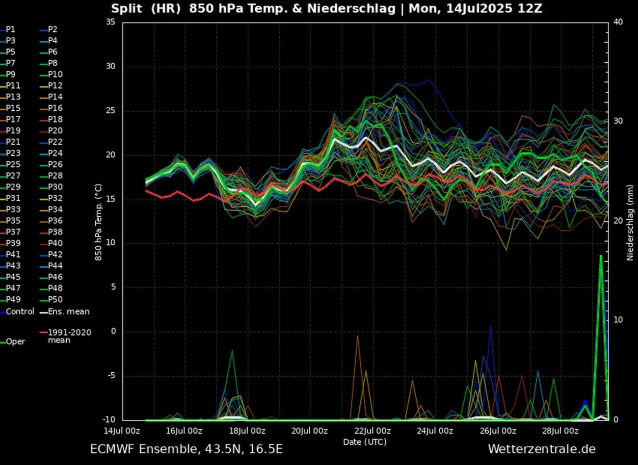Click the Date (UTC) axis title
The image size is (638, 465).
(365, 442)
